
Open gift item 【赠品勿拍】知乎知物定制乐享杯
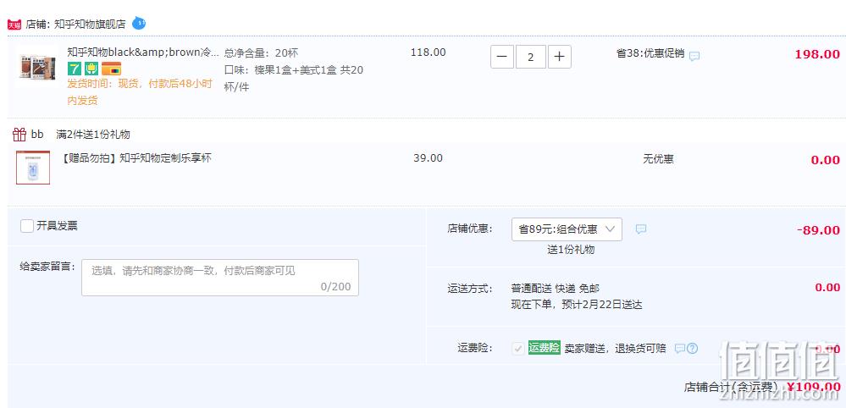pyautogui.click(x=136, y=158)
